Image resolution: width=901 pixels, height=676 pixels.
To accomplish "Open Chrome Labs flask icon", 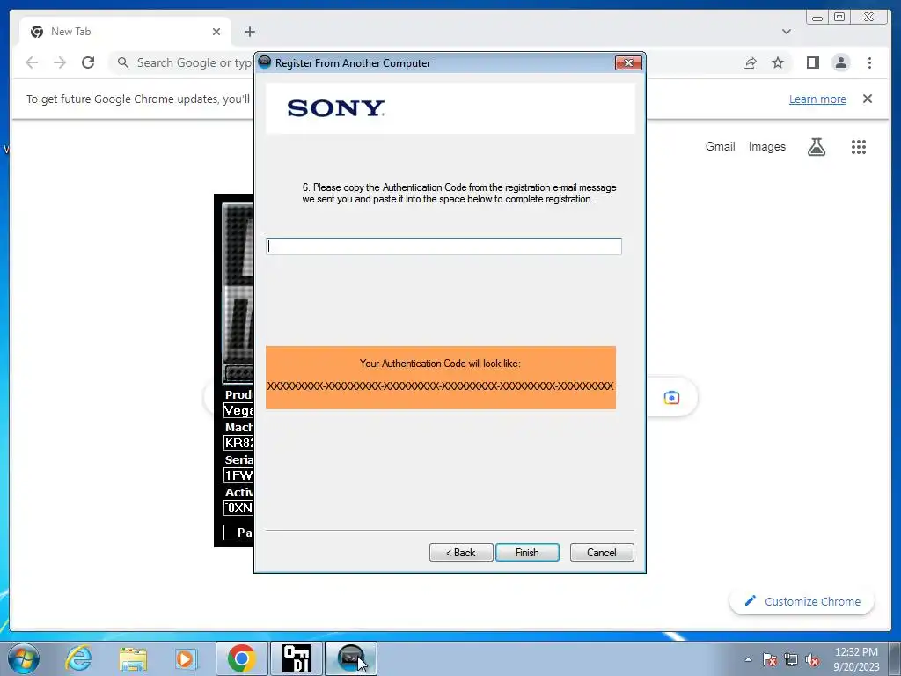I will (817, 147).
